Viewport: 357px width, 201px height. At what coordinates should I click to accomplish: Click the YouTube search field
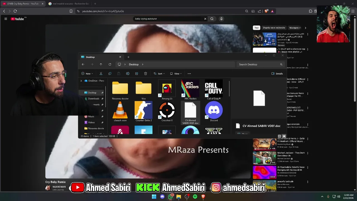[168, 19]
